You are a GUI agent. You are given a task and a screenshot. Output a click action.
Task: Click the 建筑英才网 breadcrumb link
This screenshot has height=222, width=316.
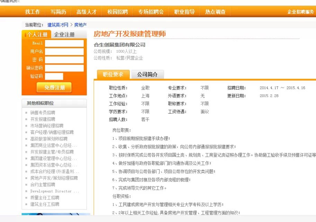pos(58,25)
